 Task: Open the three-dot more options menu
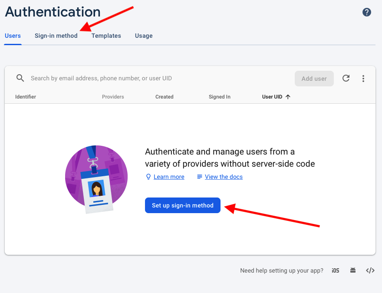(363, 79)
